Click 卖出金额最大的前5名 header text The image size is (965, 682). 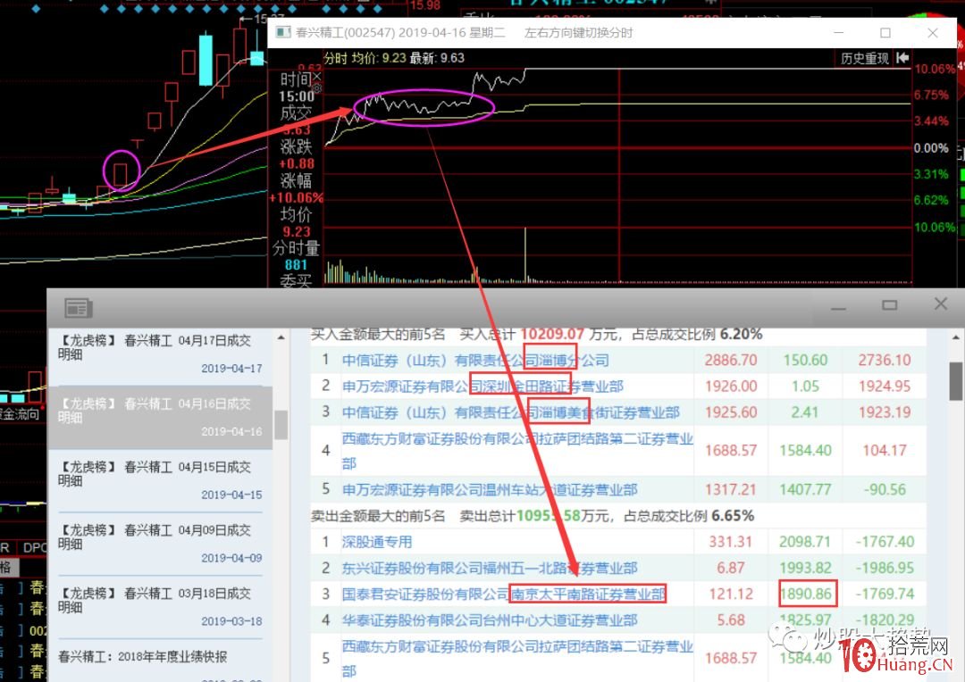coord(378,516)
